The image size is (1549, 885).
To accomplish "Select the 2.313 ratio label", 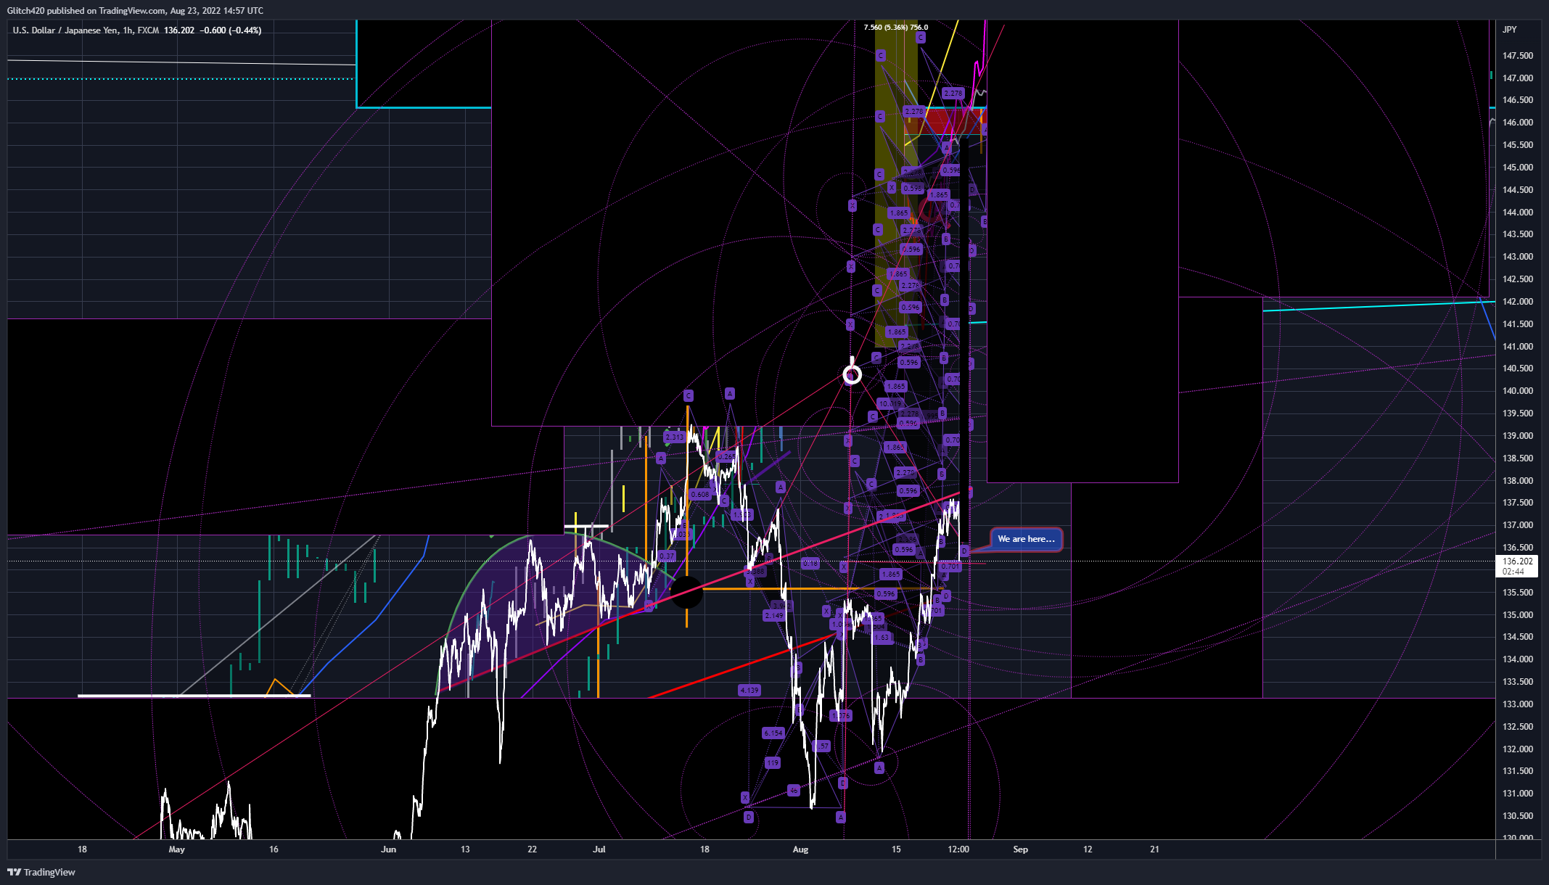I will click(x=675, y=437).
